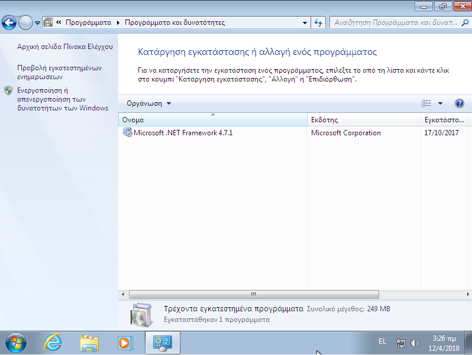Viewport: 472px width, 355px height.
Task: Open the Windows Start menu
Action: pos(15,343)
